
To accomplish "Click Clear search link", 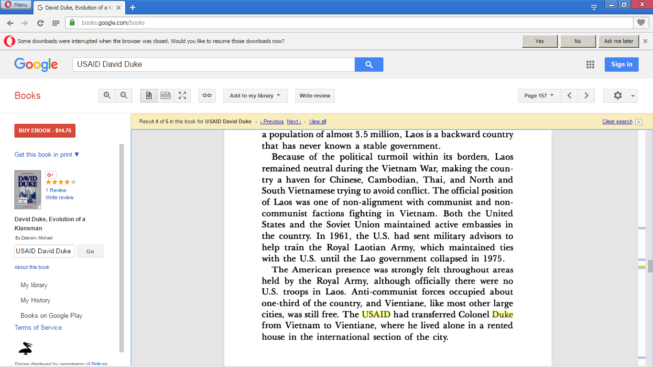I will coord(617,121).
